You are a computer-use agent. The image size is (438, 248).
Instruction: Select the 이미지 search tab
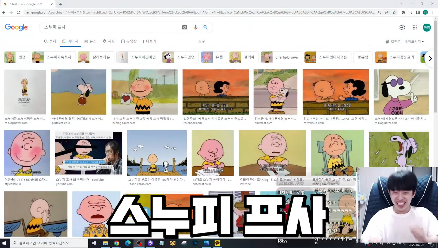(x=70, y=41)
